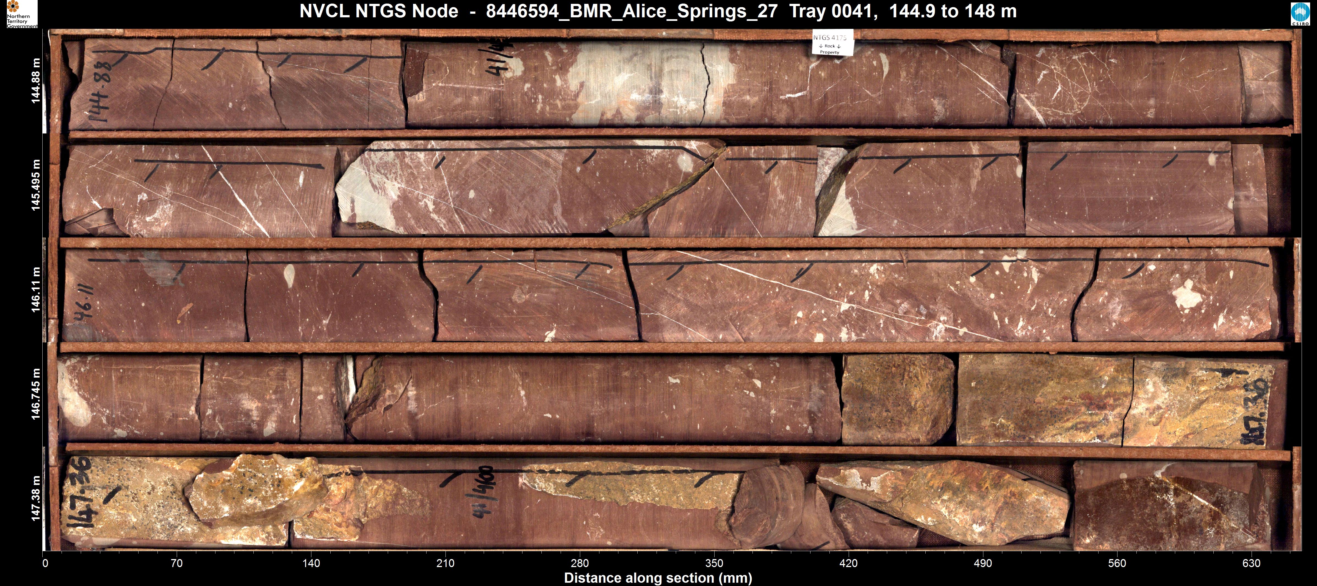
Task: Click the tray title text at top
Action: pyautogui.click(x=657, y=11)
